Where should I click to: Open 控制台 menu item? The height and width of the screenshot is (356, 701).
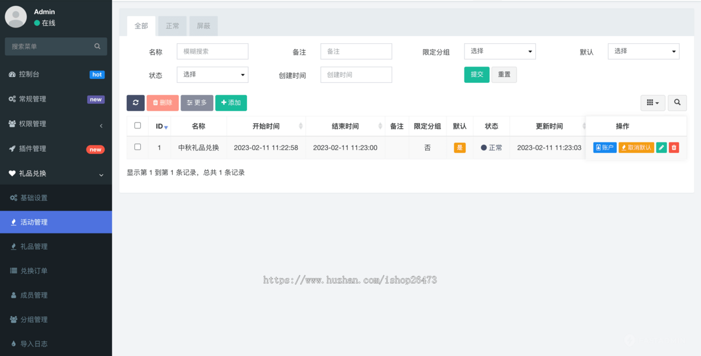(56, 75)
